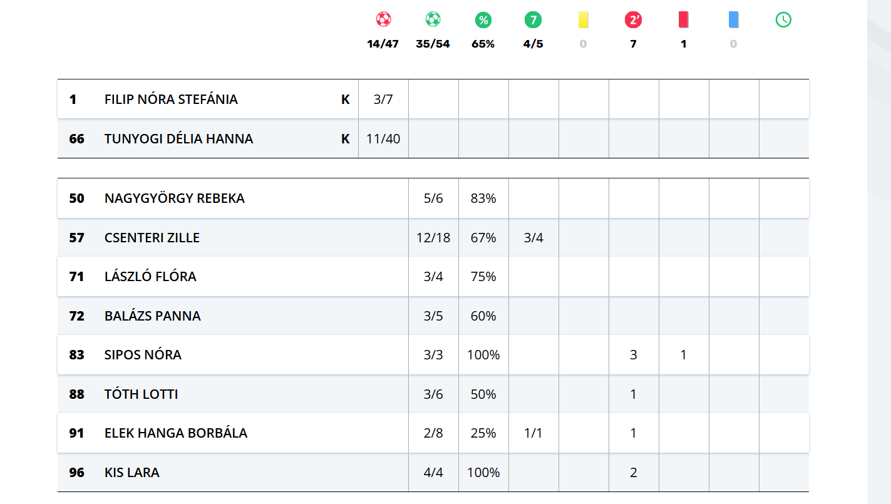The image size is (891, 504).
Task: Click the yellow card icon
Action: point(583,20)
